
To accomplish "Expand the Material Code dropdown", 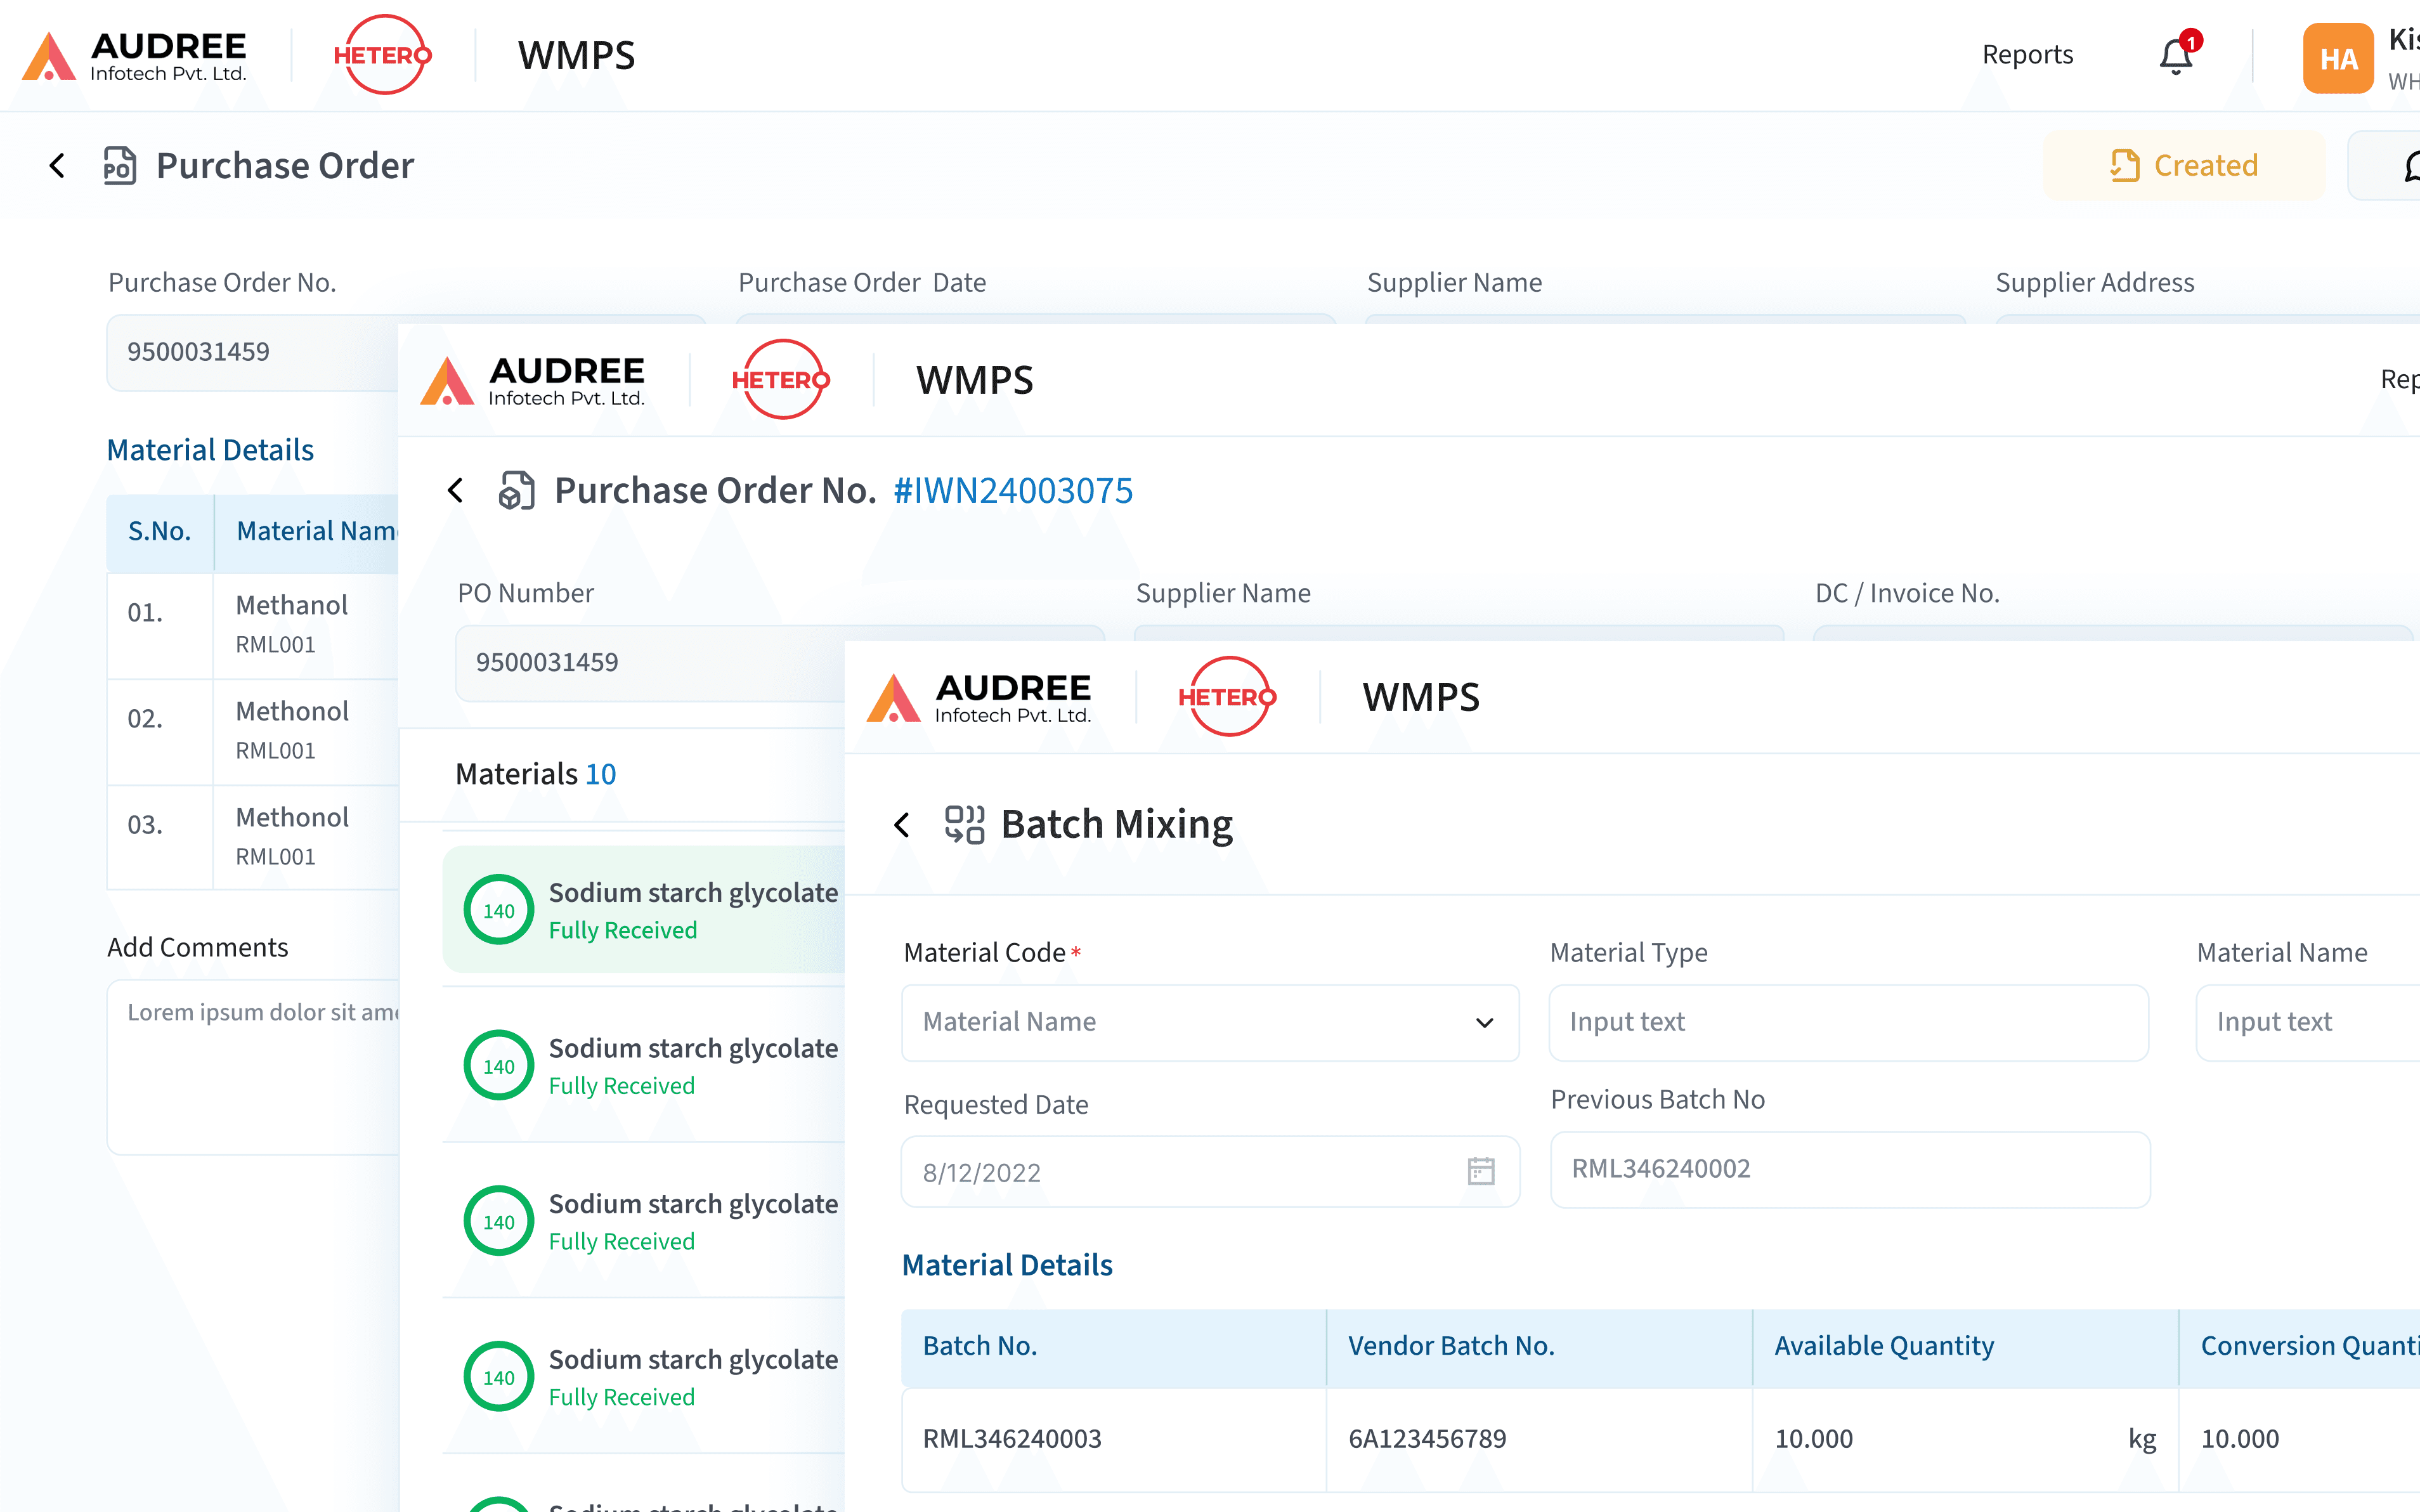I will (x=1209, y=1022).
